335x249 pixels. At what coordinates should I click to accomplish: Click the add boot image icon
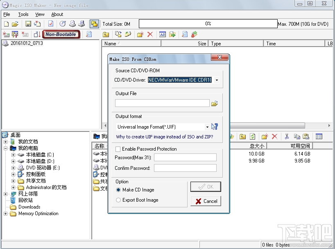click(6, 34)
